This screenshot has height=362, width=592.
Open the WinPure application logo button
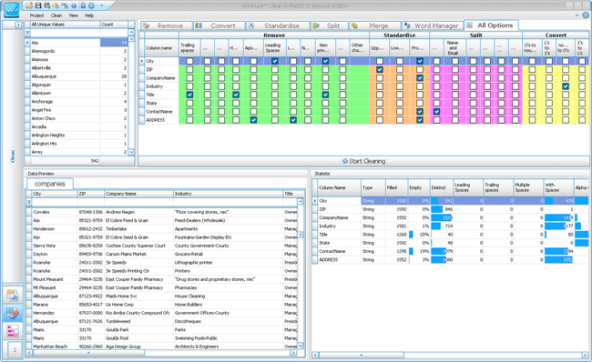pos(11,9)
